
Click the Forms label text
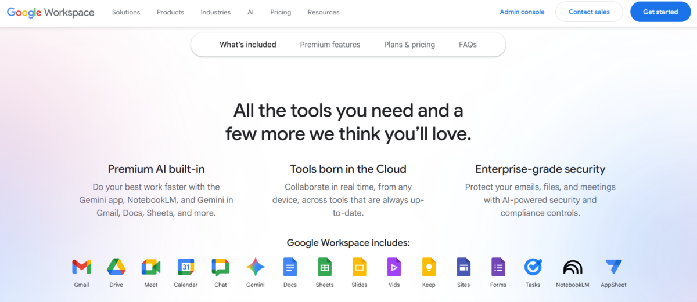click(x=498, y=285)
